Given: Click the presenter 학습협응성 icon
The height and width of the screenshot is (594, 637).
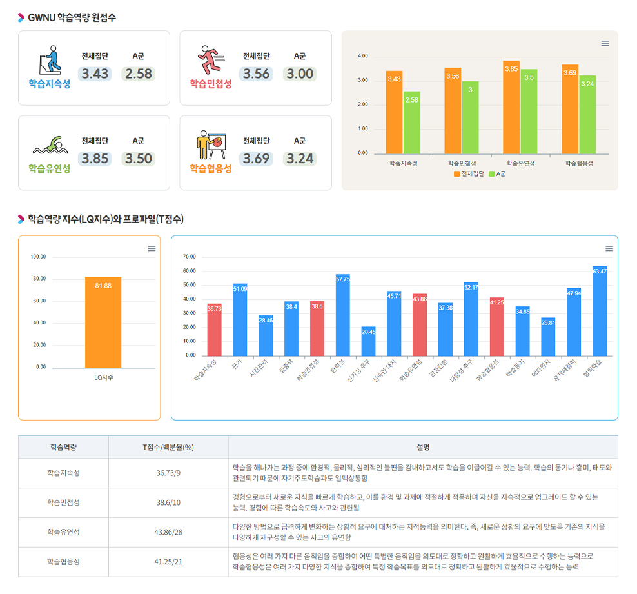Looking at the screenshot, I should point(210,146).
